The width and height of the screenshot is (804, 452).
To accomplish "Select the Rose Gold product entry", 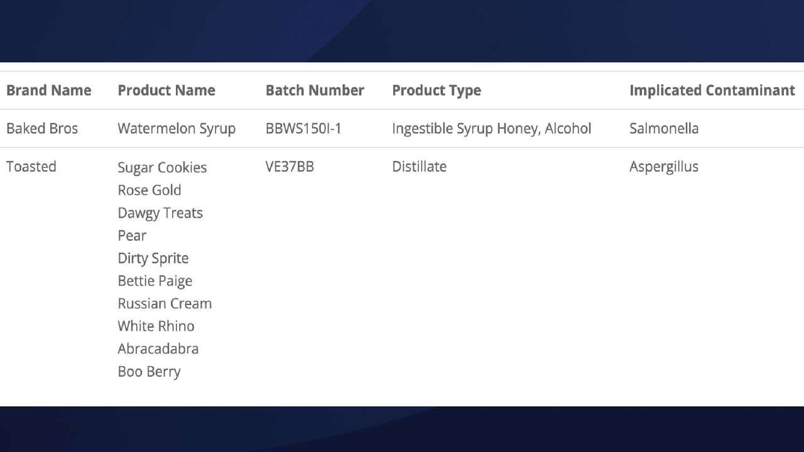I will coord(149,190).
